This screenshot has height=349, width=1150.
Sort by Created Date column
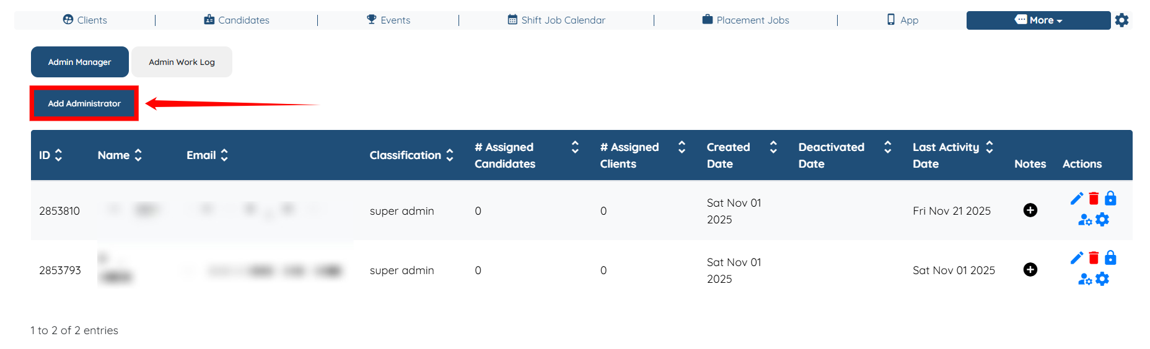coord(773,147)
